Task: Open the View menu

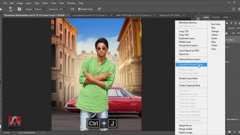Action: coord(61,3)
